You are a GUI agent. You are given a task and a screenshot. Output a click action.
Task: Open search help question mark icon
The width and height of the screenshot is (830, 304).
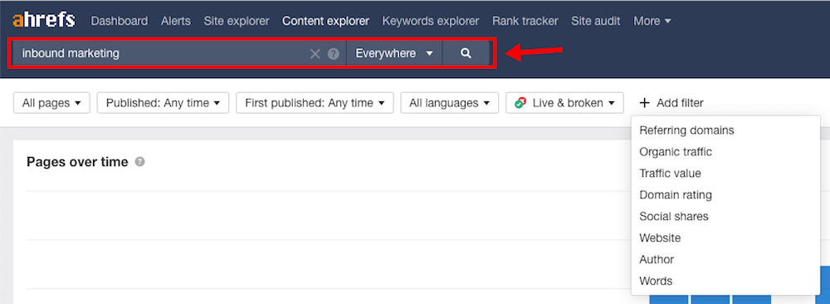(333, 53)
